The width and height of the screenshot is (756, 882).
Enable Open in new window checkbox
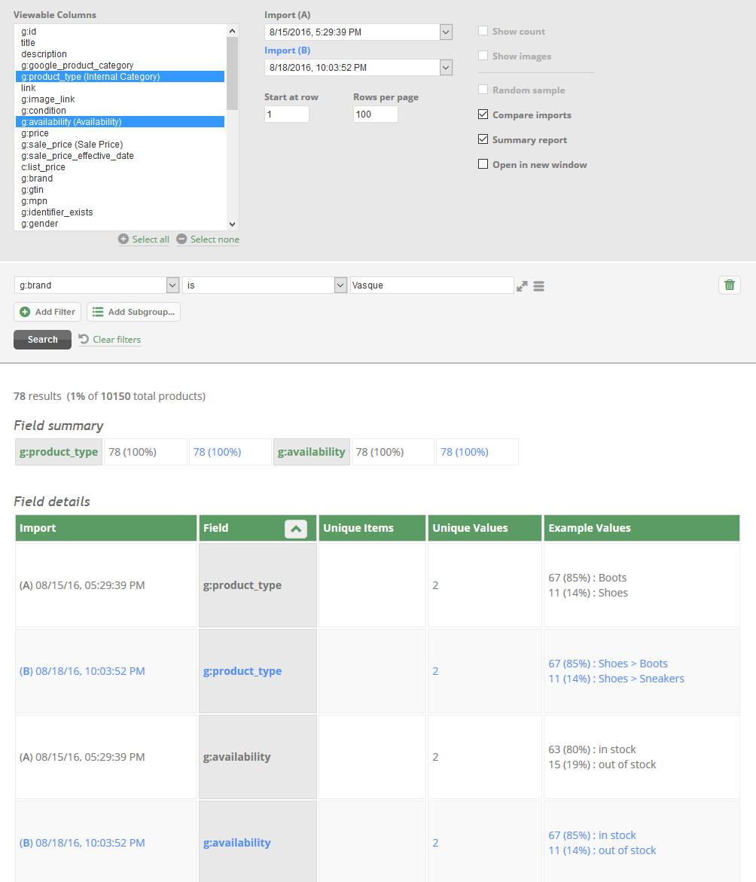483,165
